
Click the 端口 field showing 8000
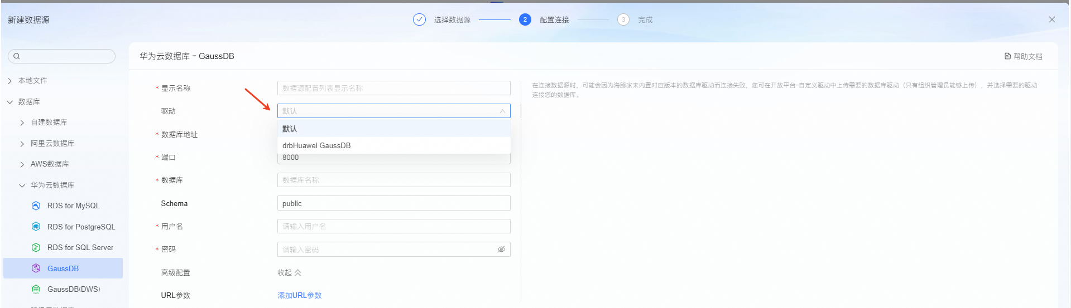tap(394, 158)
